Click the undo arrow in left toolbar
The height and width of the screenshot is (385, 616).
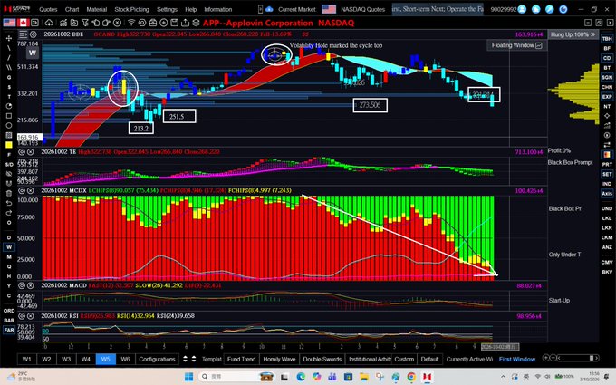[x=9, y=203]
